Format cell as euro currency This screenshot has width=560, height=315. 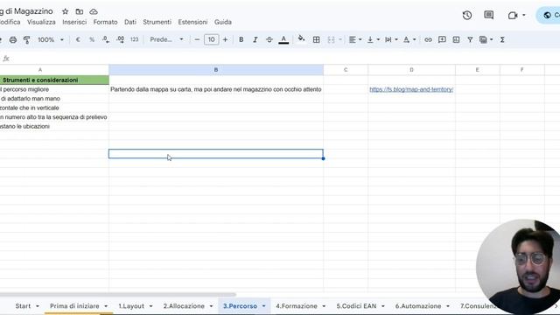pyautogui.click(x=78, y=39)
